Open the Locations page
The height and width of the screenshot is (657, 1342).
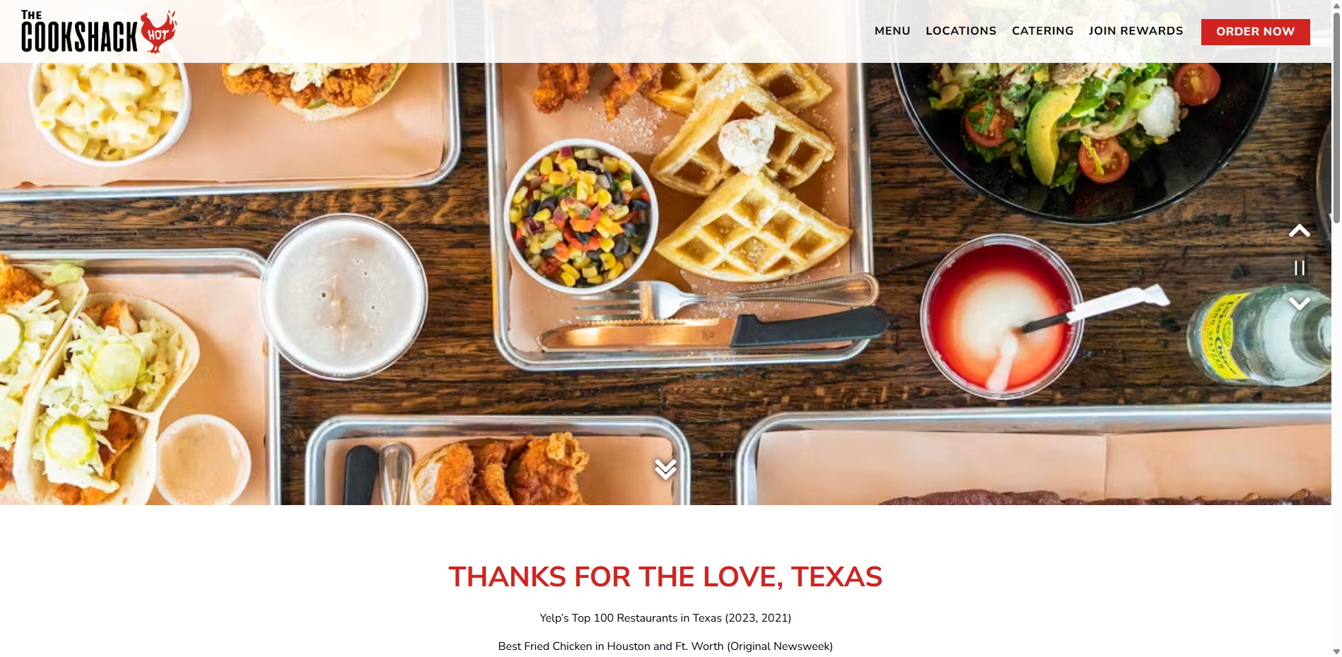961,31
